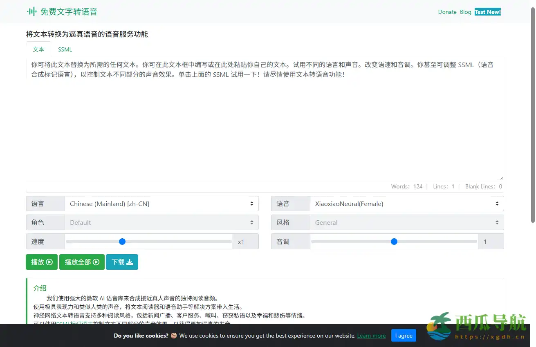Switch to the SSML tab
Screen dimensions: 536x347
point(65,49)
